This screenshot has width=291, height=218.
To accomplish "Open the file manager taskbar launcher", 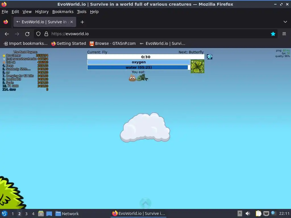I will [41, 213].
